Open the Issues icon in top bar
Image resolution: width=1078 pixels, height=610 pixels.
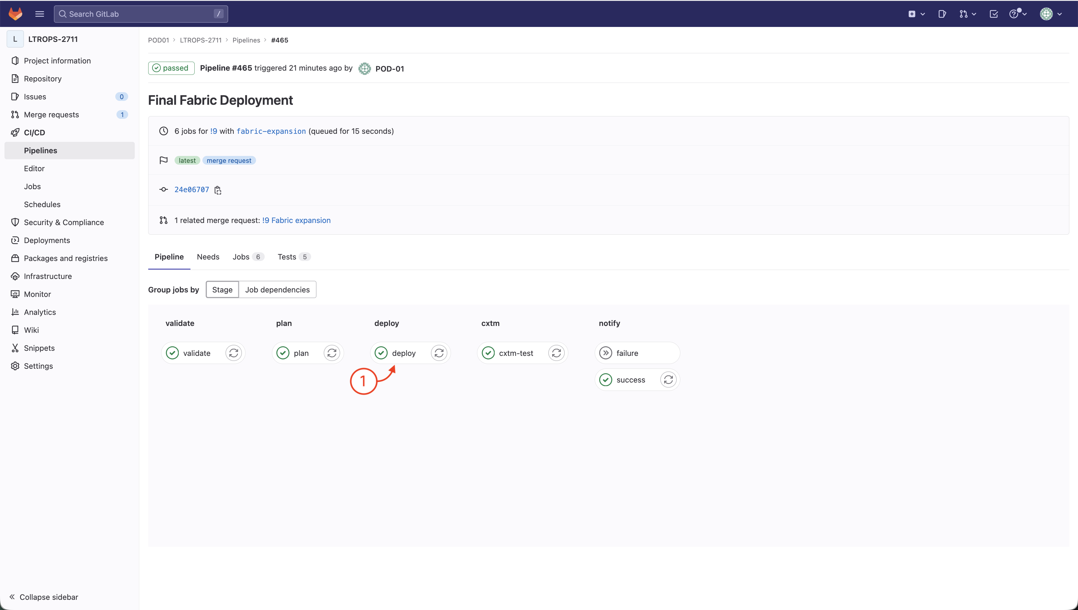pyautogui.click(x=942, y=14)
